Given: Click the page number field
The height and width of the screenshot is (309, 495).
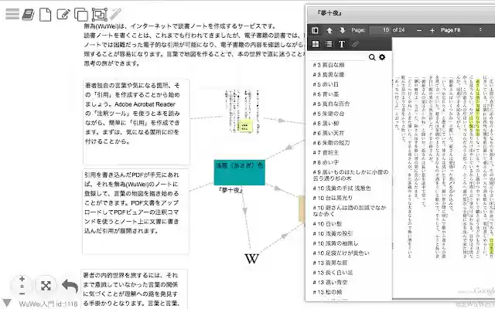Looking at the screenshot, I should click(380, 30).
